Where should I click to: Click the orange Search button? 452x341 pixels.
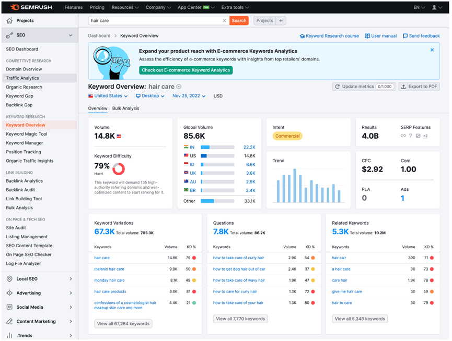[x=239, y=21]
